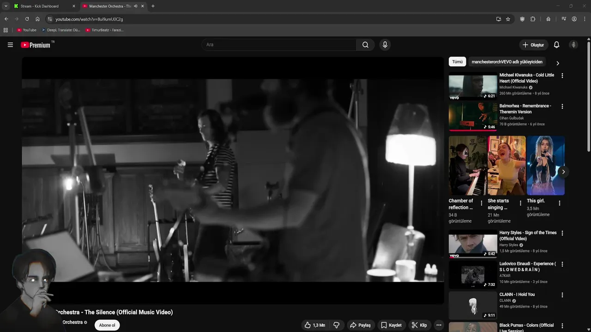Screen dimensions: 591x332
Task: Open Harry Styles Sign of the Times title
Action: click(x=528, y=236)
